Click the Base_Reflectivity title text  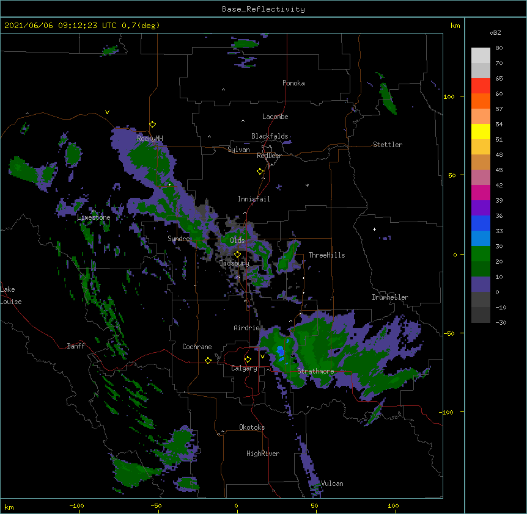(x=263, y=9)
